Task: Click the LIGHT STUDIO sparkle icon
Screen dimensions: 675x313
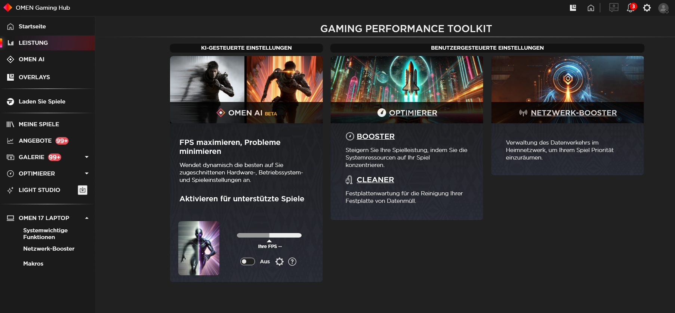Action: coord(10,190)
